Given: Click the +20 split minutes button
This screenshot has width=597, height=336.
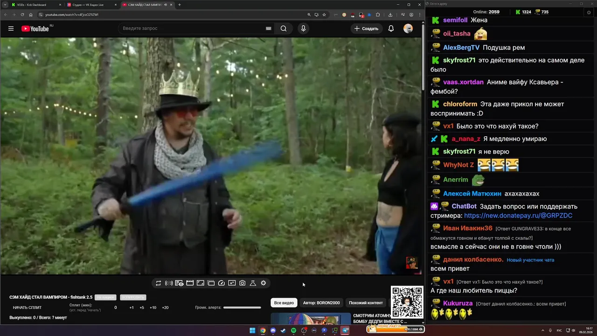Looking at the screenshot, I should [165, 308].
